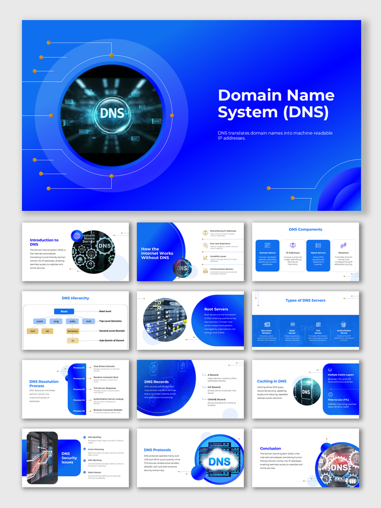Click the mil node in the hierarchy
This screenshot has height=508, width=381.
point(32,331)
